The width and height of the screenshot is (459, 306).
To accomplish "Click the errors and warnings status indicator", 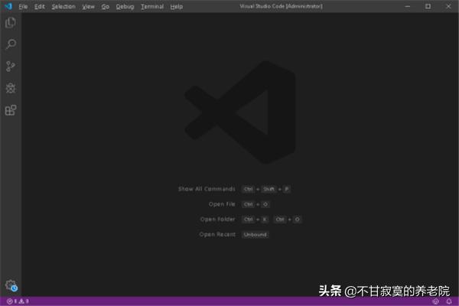I will point(18,301).
